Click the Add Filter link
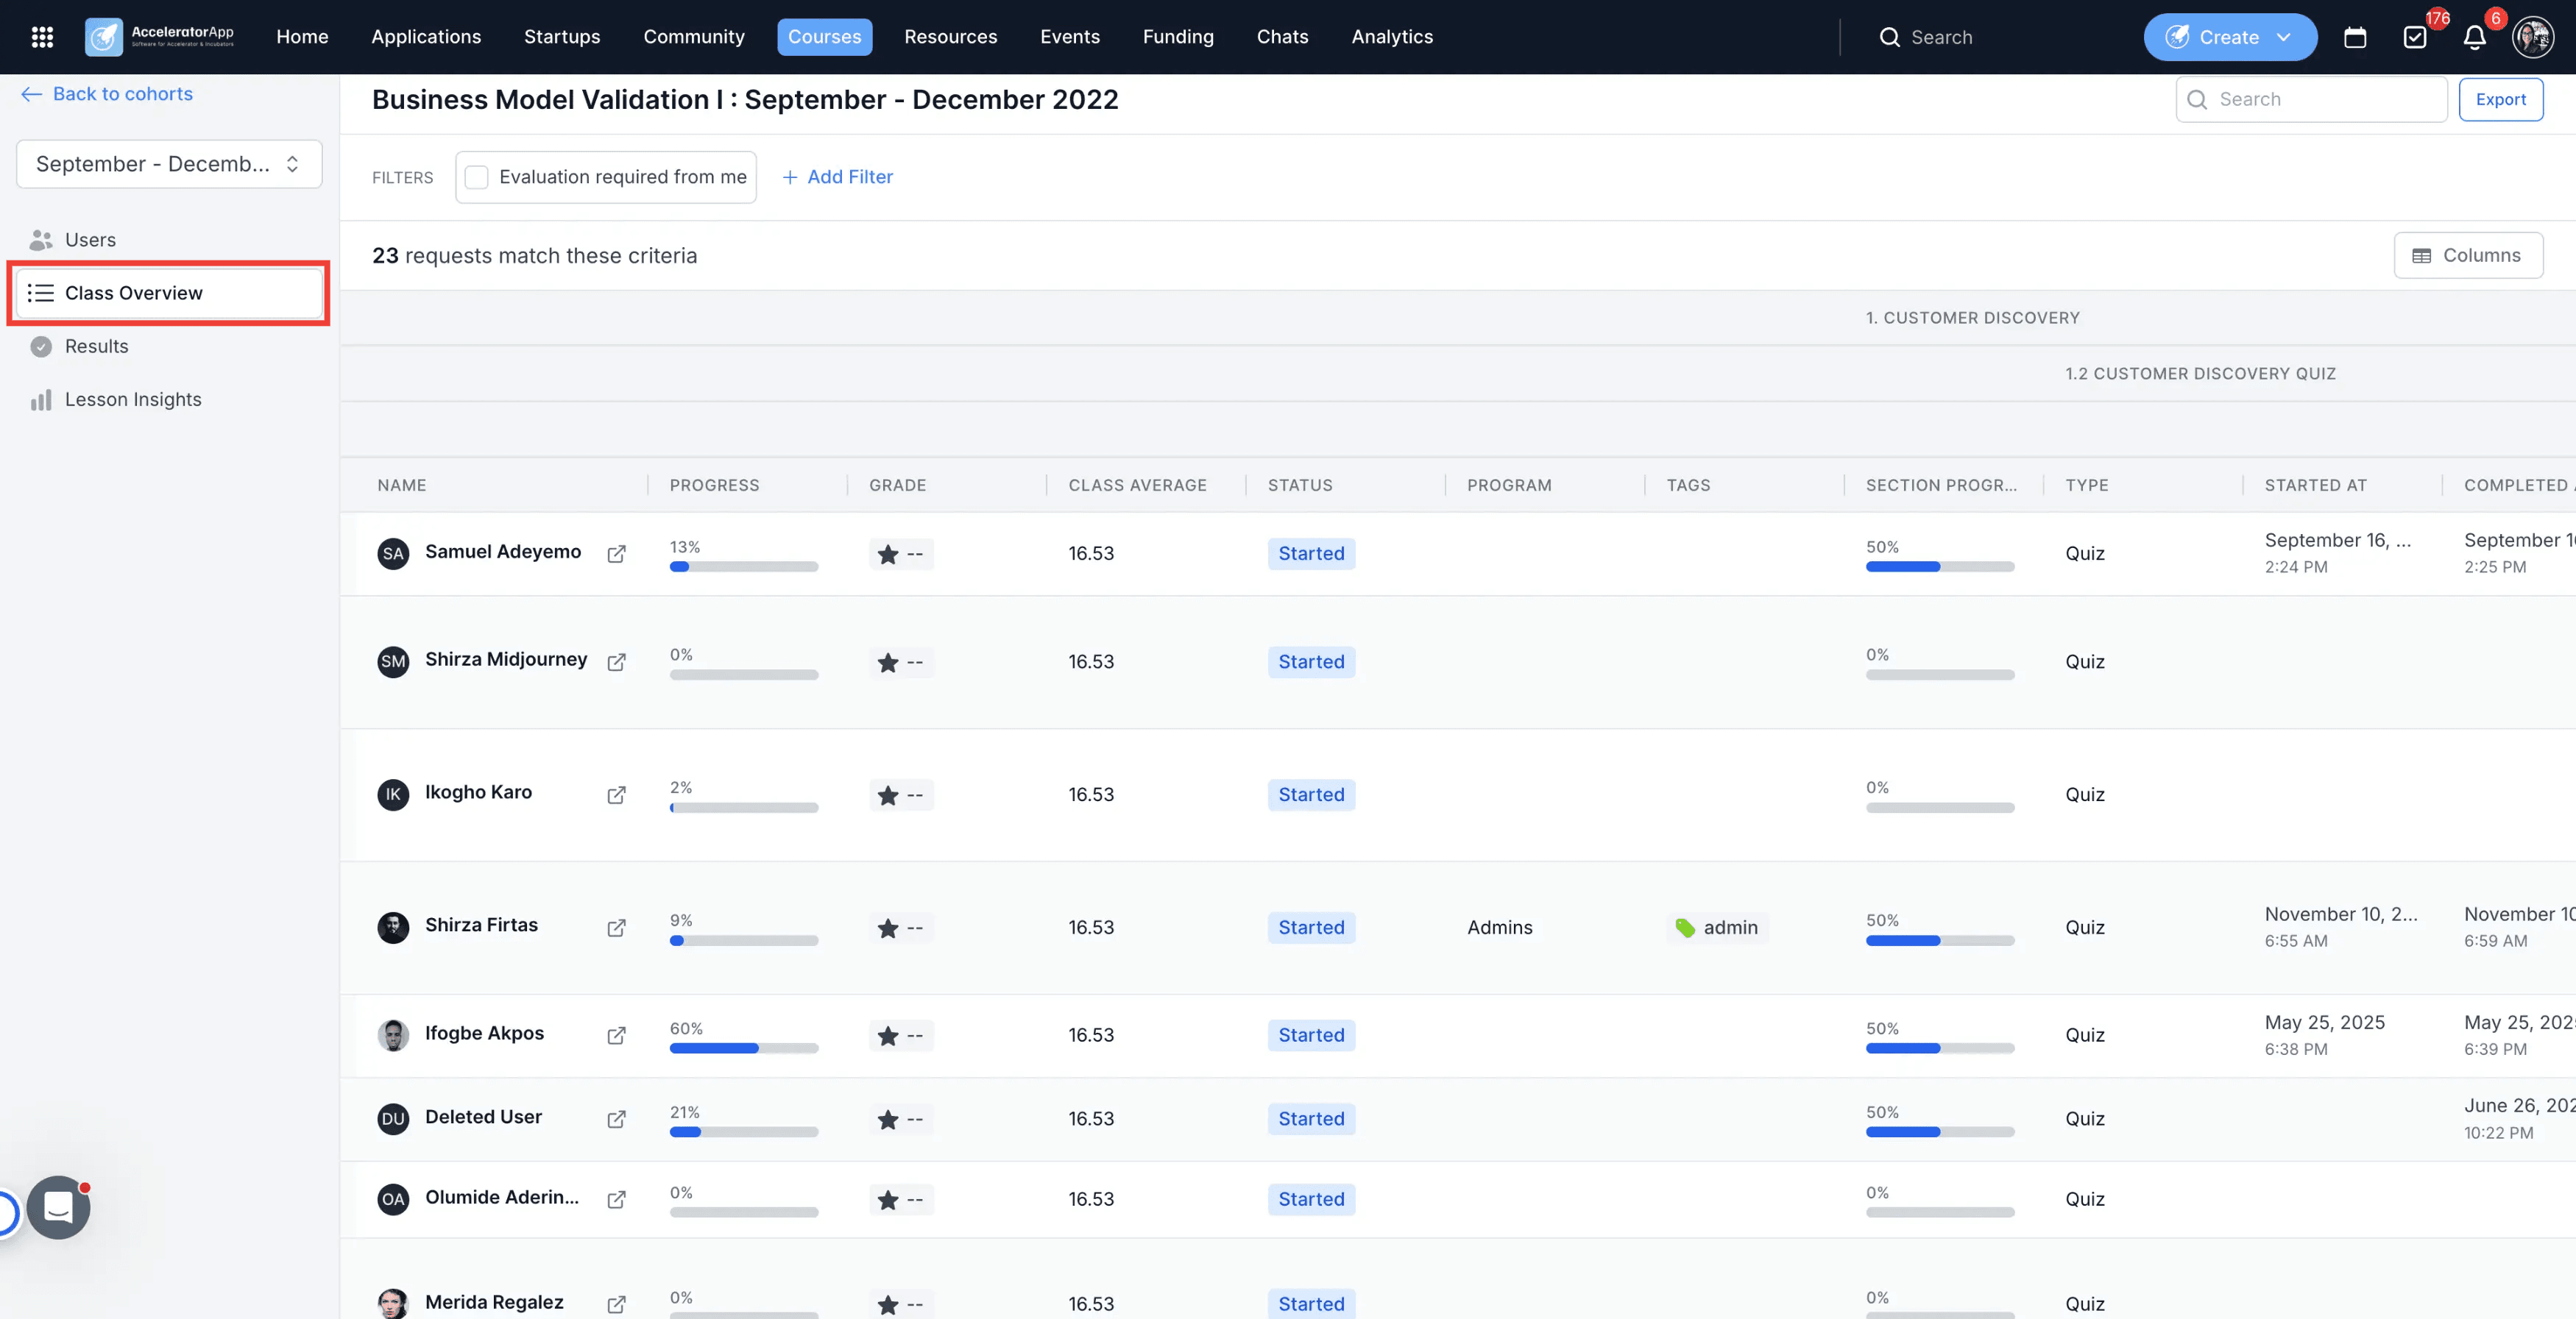2576x1319 pixels. point(837,177)
